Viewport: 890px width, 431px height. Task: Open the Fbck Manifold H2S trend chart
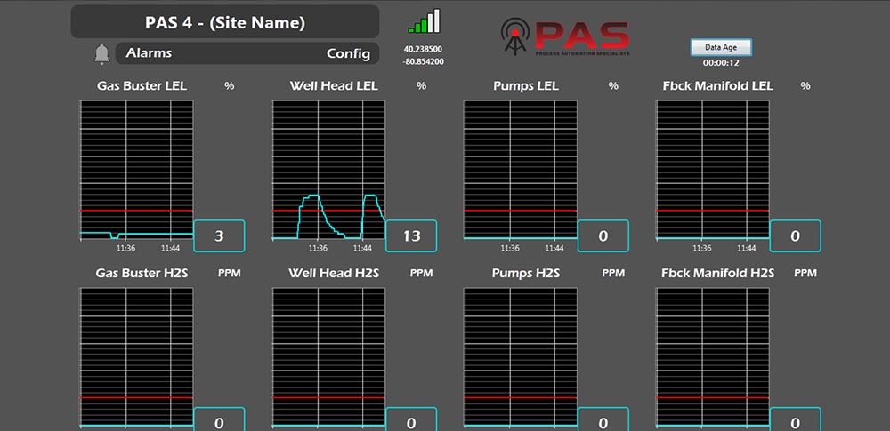tap(712, 357)
